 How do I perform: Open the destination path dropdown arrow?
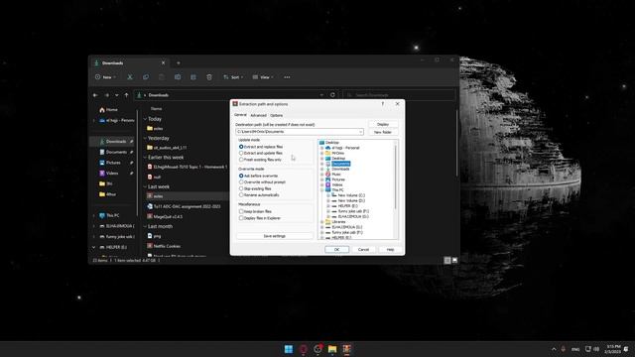tap(360, 132)
